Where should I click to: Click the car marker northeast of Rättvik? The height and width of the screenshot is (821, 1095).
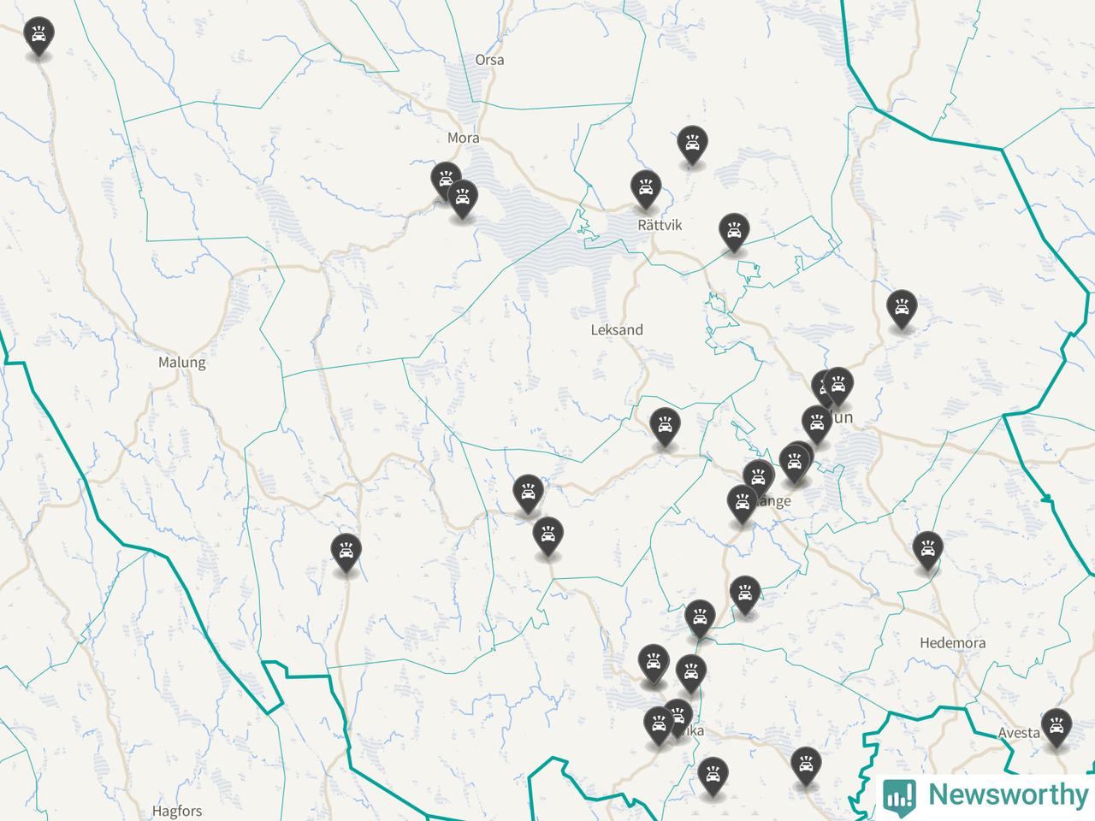pyautogui.click(x=691, y=144)
